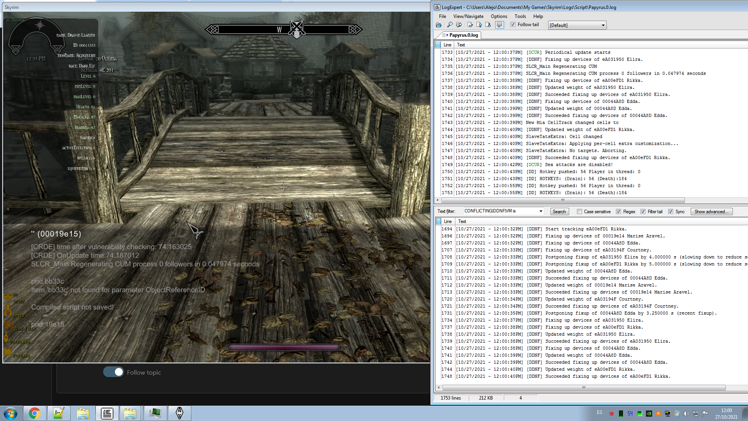Click the monitor tray icon showing 99
Image resolution: width=748 pixels, height=421 pixels.
(667, 414)
